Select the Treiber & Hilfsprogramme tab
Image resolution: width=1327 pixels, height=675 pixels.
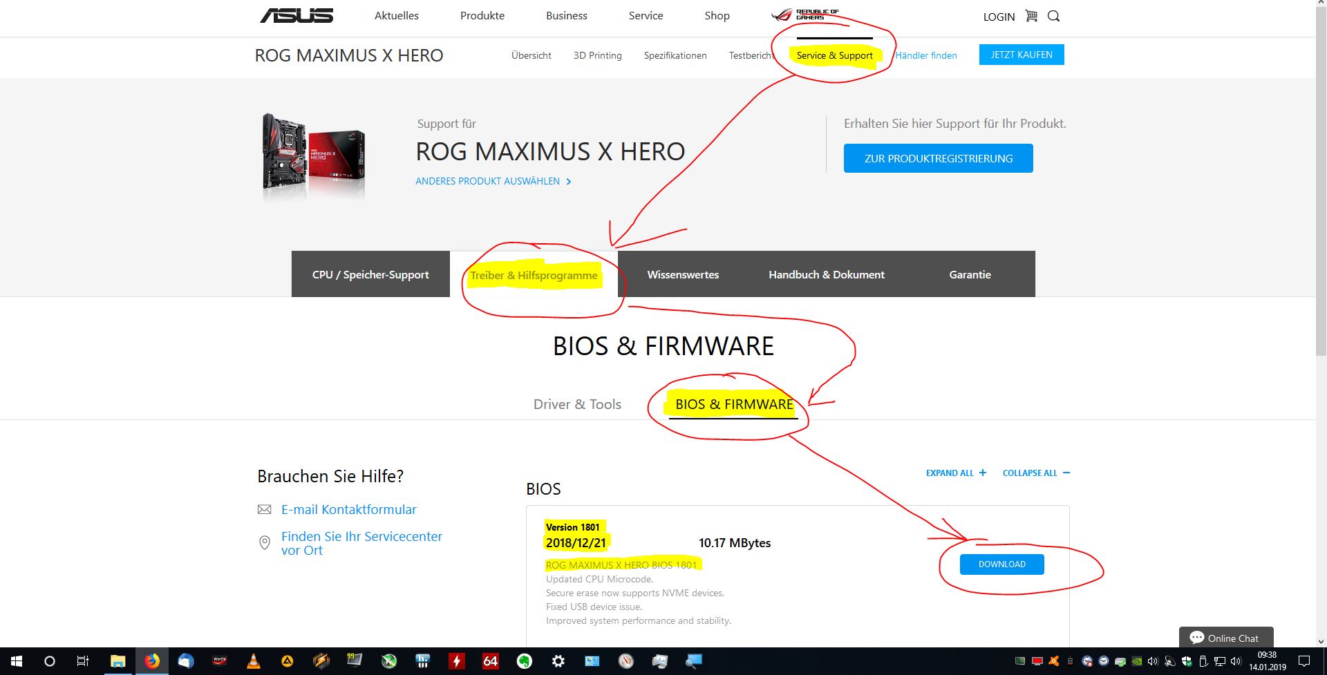pyautogui.click(x=534, y=275)
